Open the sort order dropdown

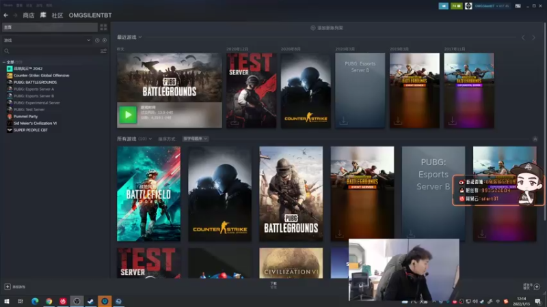196,138
